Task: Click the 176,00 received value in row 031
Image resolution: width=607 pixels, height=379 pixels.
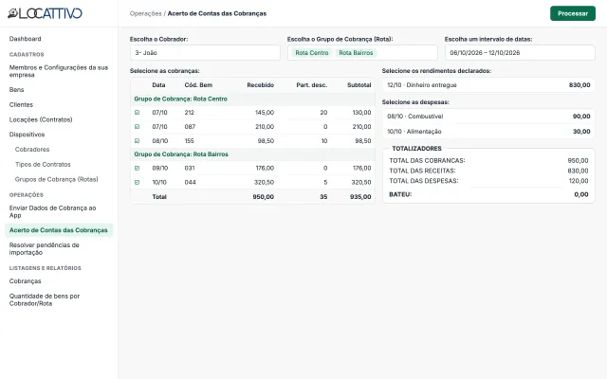Action: (265, 169)
